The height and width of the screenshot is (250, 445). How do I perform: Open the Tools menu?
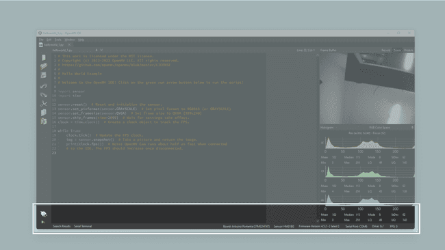click(58, 40)
